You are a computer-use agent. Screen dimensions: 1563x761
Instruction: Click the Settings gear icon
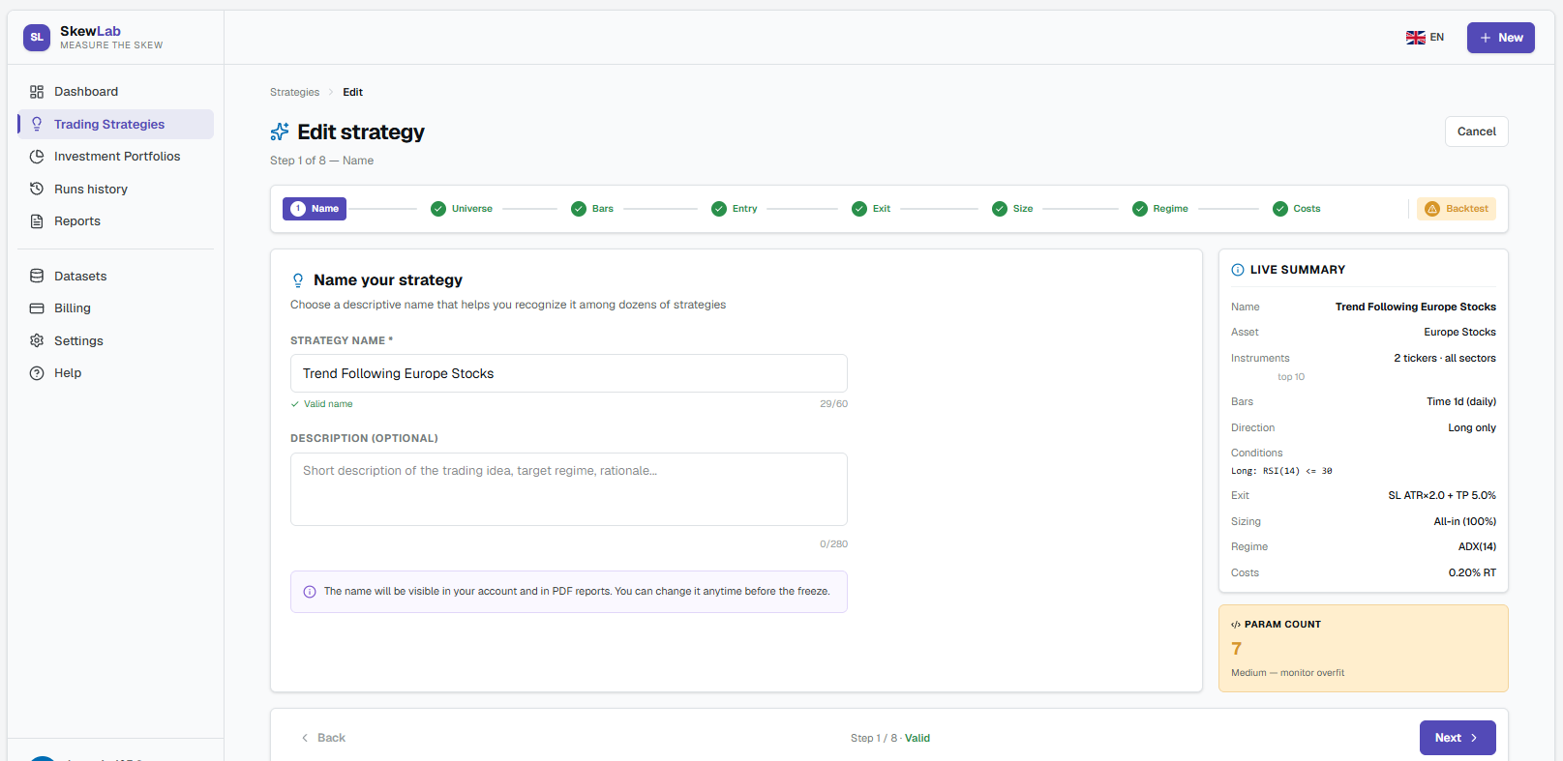37,340
